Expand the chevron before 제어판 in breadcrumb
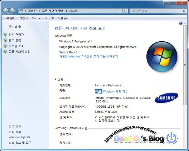This screenshot has height=151, width=189. pos(25,11)
